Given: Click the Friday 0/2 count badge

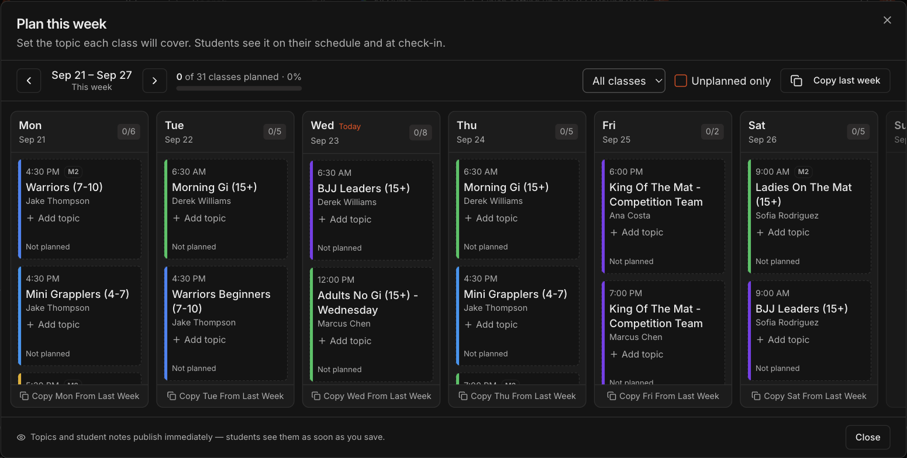Looking at the screenshot, I should coord(712,131).
